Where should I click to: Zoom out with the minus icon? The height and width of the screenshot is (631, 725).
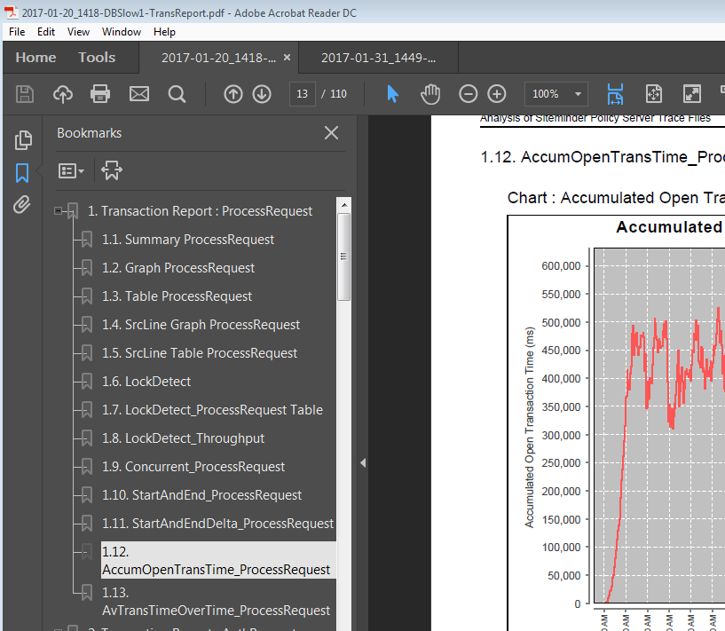tap(468, 94)
